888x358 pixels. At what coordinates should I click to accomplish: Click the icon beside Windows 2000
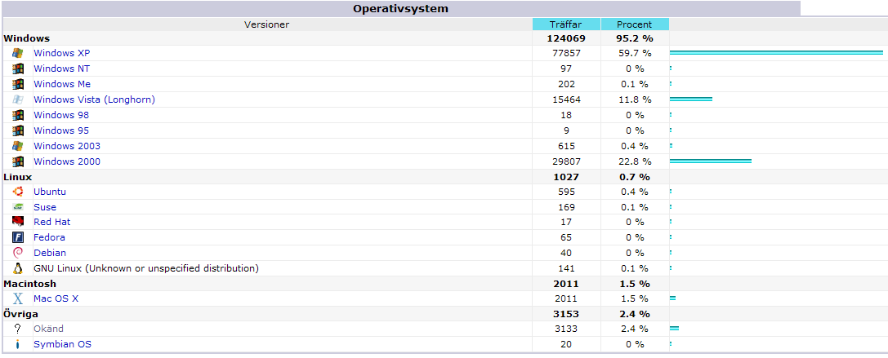point(17,161)
